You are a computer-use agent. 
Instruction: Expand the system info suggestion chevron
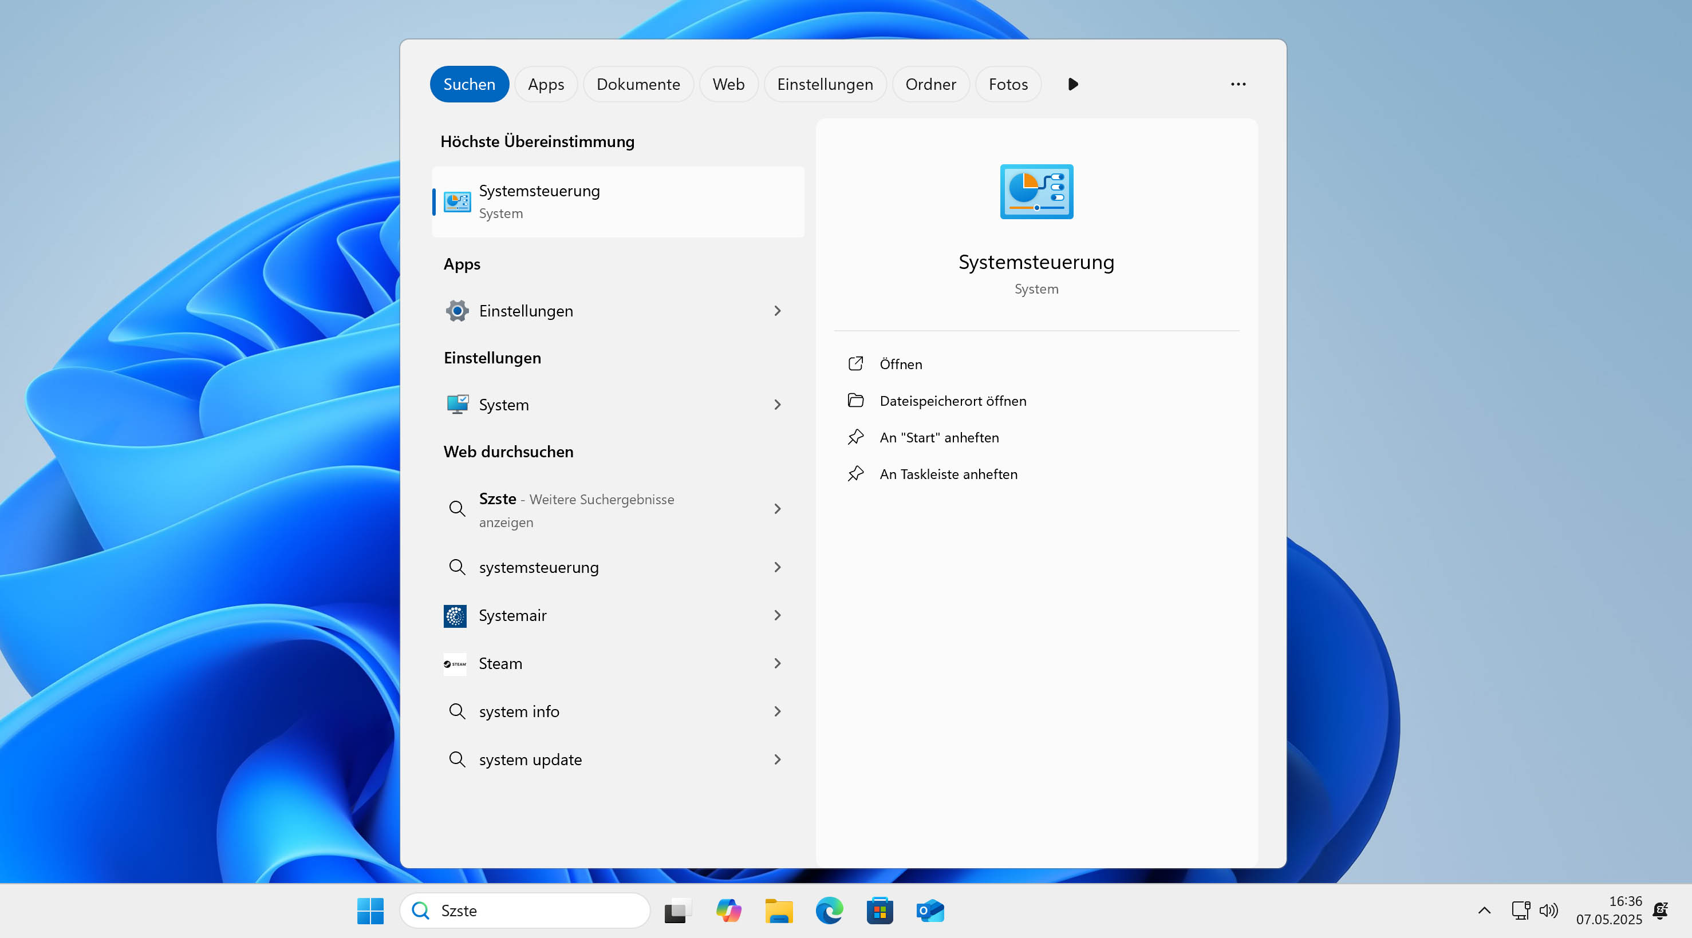[x=778, y=711]
